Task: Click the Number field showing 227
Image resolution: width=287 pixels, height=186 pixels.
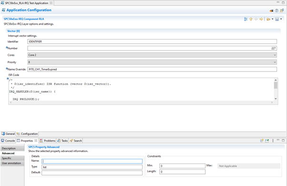Action: [152, 48]
